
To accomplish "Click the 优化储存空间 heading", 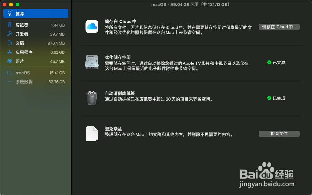I will pos(118,57).
